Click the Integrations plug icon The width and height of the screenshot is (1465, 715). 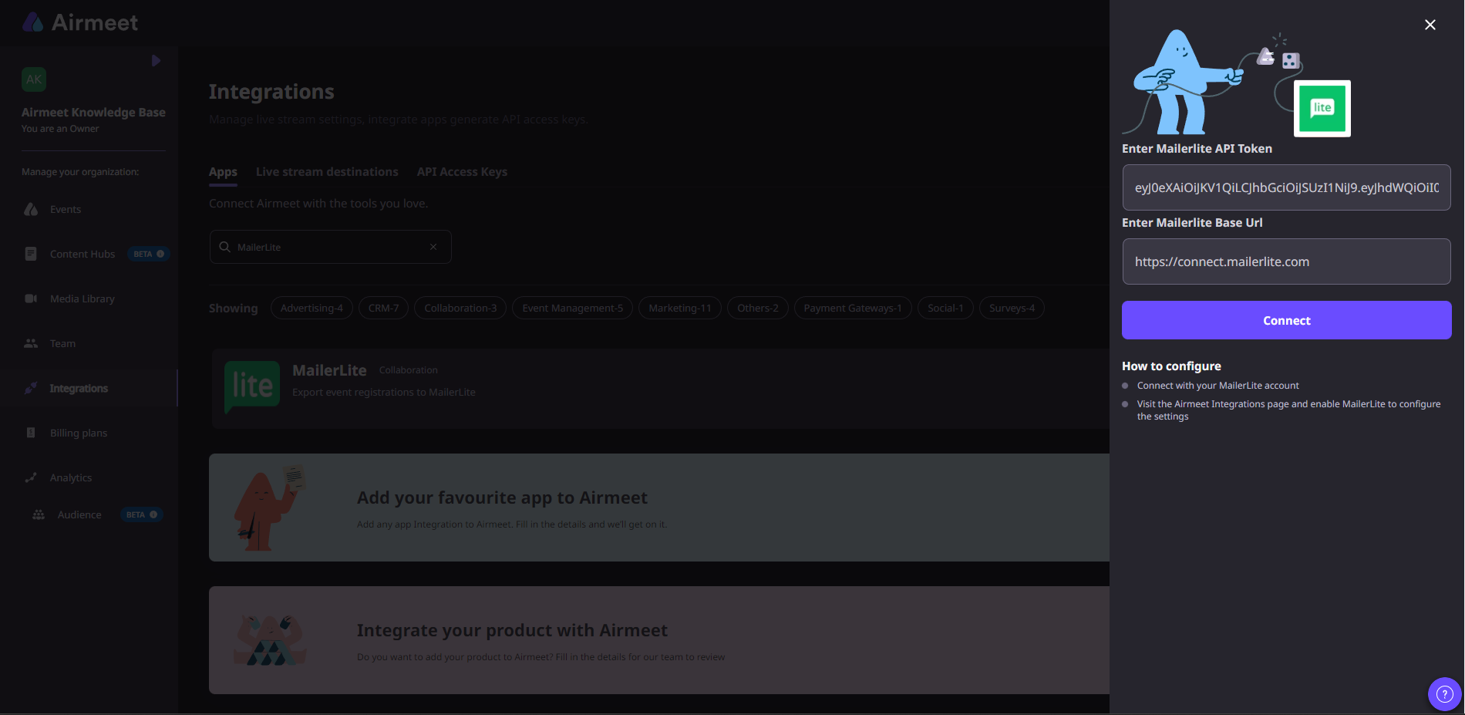coord(31,388)
